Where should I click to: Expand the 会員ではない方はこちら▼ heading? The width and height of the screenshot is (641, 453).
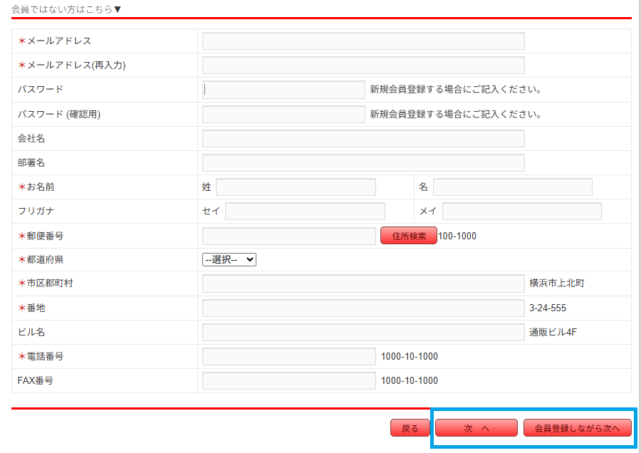point(66,9)
